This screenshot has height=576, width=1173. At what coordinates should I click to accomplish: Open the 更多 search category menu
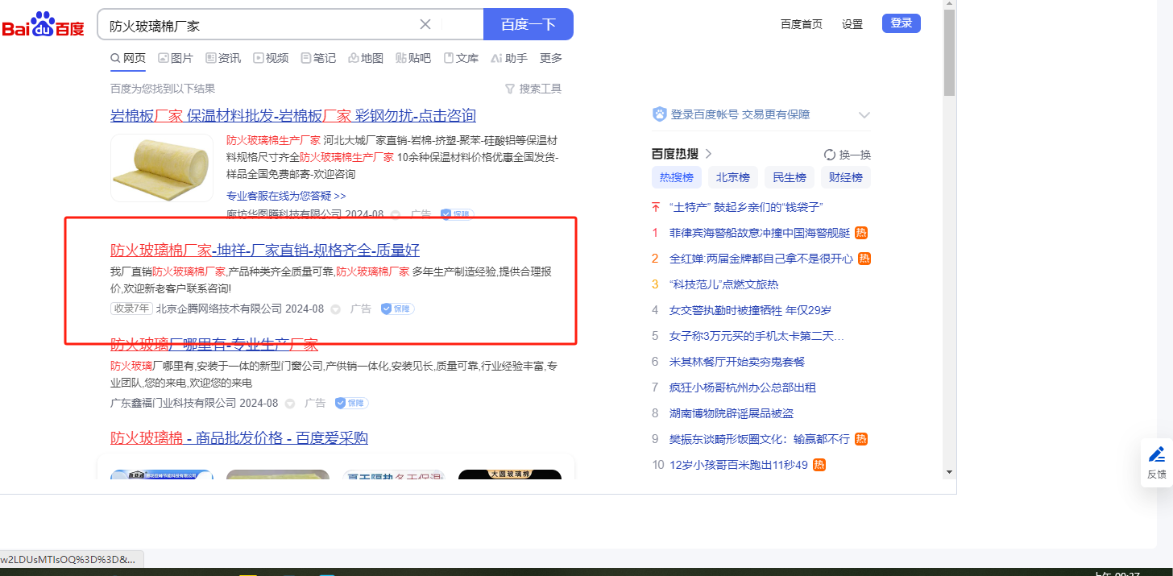tap(551, 58)
